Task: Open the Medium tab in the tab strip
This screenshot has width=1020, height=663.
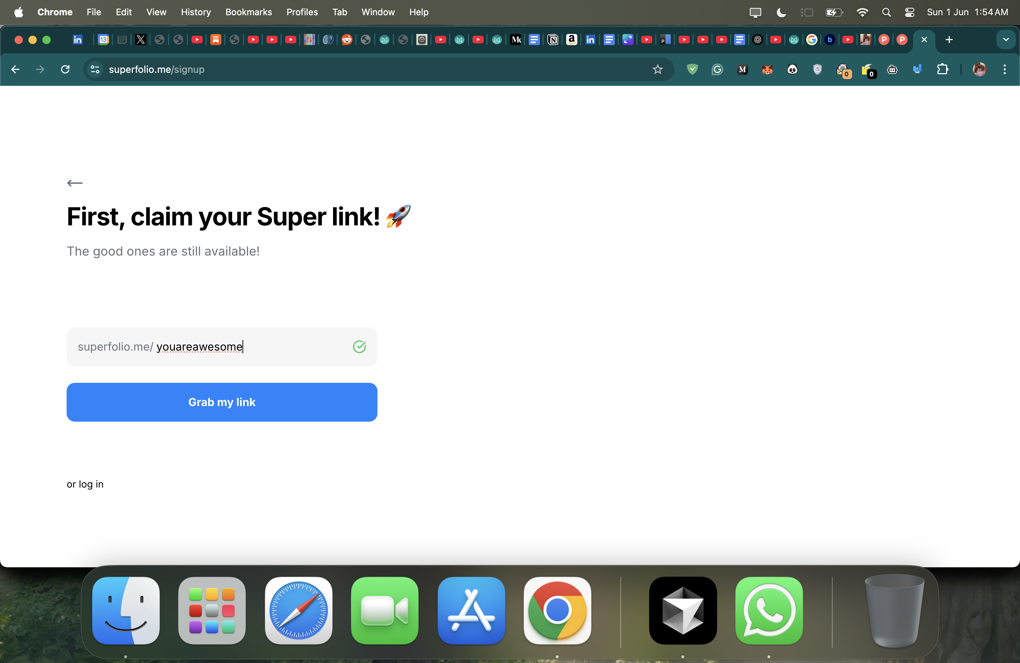Action: click(516, 40)
